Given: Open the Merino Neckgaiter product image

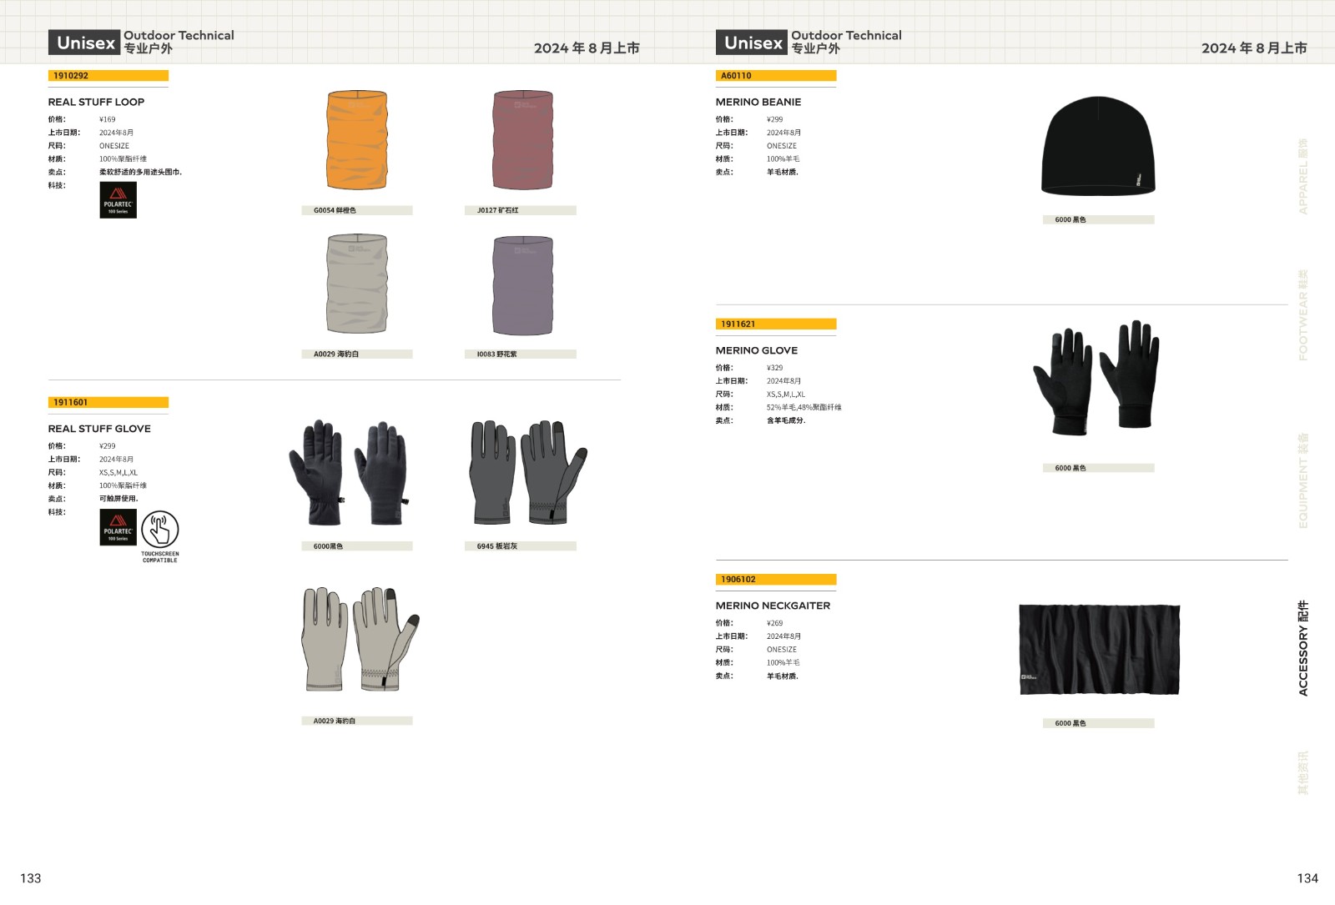Looking at the screenshot, I should pyautogui.click(x=1100, y=650).
